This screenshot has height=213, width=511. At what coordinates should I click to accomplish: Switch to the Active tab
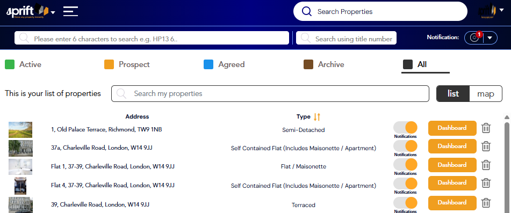tap(23, 64)
